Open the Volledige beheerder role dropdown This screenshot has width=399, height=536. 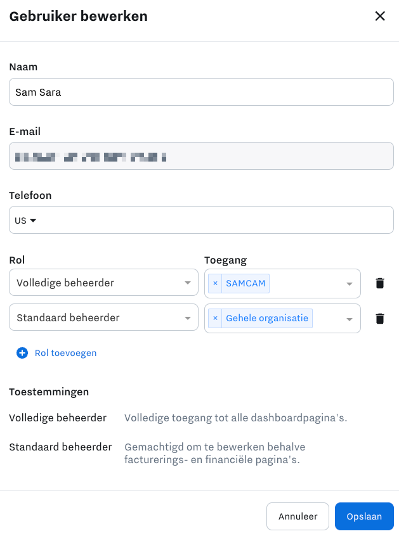coord(103,283)
